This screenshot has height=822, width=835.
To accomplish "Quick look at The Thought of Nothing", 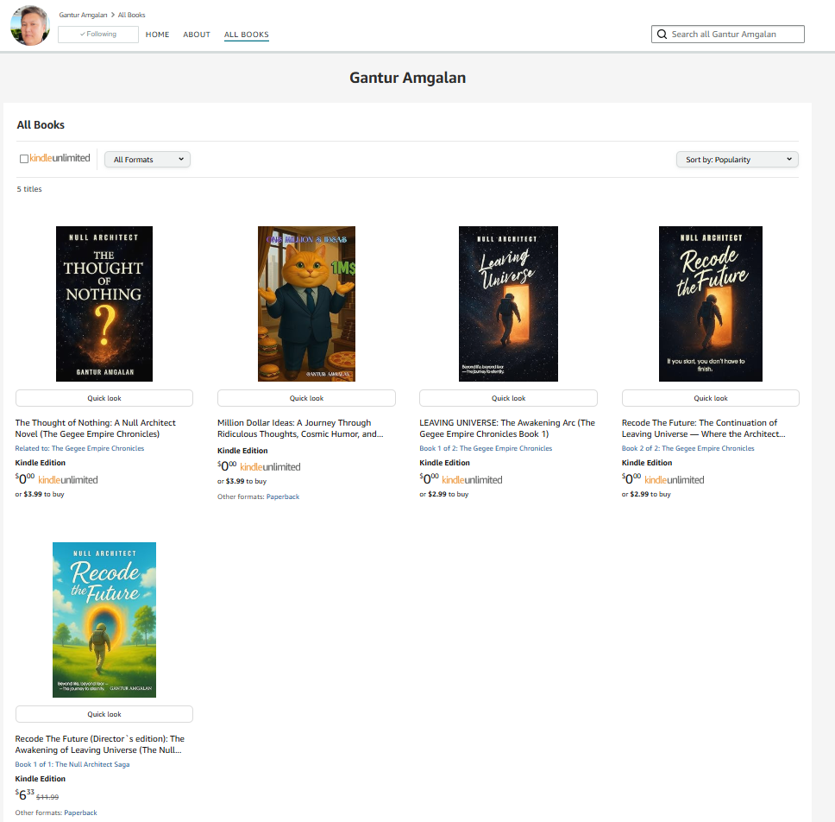I will 104,398.
